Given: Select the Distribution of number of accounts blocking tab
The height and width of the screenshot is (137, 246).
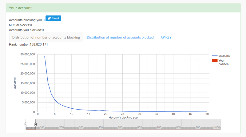Looking at the screenshot, I should 46,37.
